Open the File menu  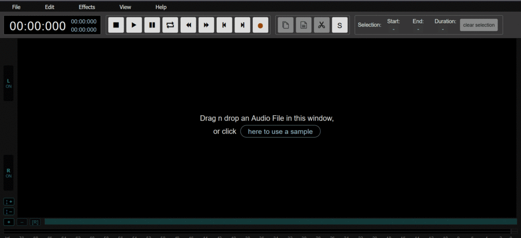pos(16,7)
